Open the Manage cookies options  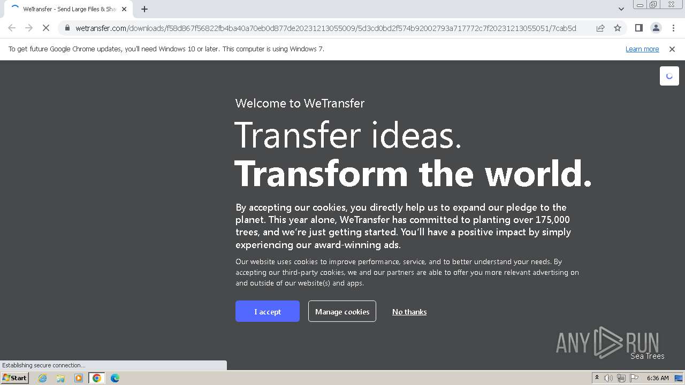click(342, 311)
